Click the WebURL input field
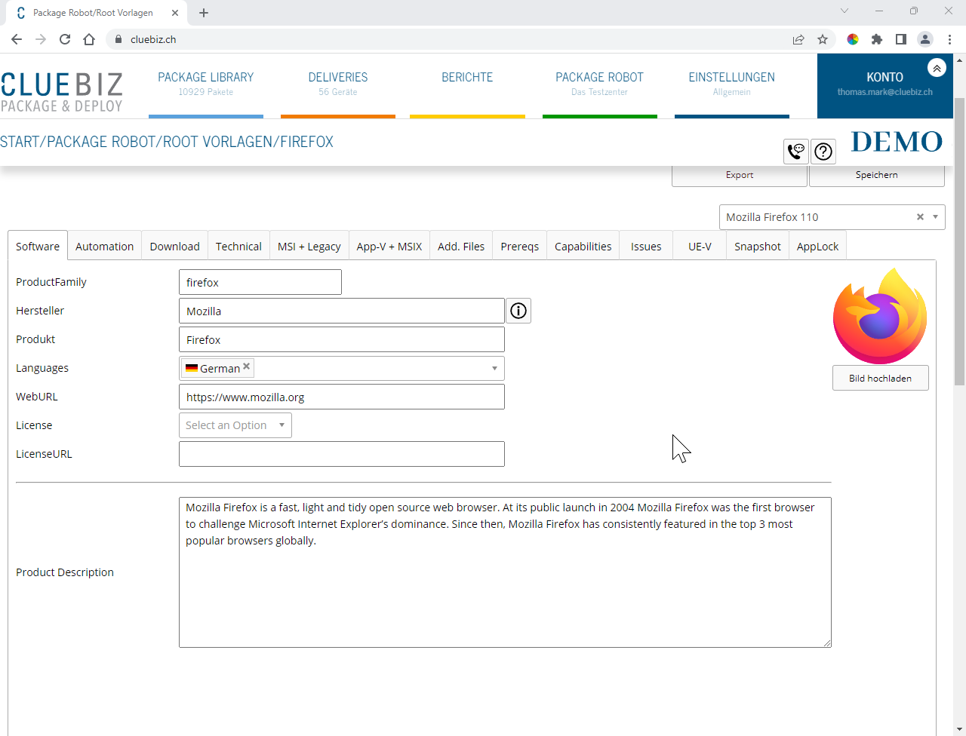The image size is (966, 736). 342,397
